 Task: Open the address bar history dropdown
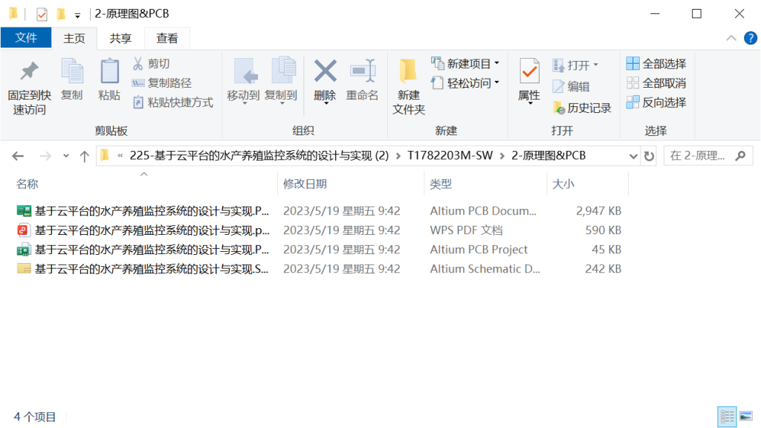[633, 156]
